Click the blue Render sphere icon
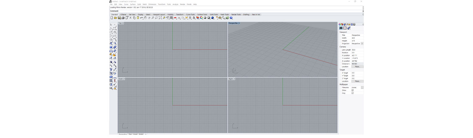Image resolution: width=473 pixels, height=138 pixels. tap(212, 18)
